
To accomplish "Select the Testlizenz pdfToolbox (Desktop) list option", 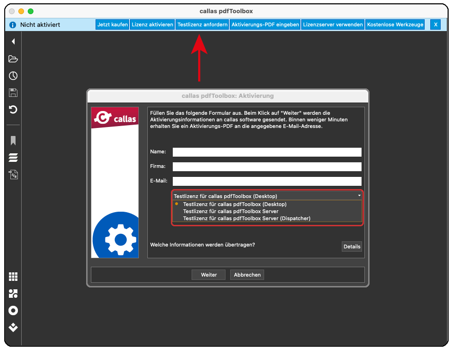I will pos(234,204).
